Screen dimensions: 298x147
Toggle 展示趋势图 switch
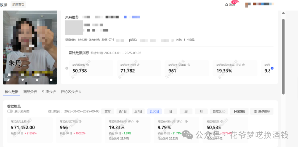[x=10, y=111]
